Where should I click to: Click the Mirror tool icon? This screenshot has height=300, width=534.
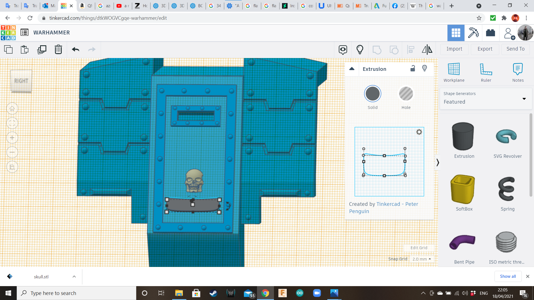(x=427, y=49)
